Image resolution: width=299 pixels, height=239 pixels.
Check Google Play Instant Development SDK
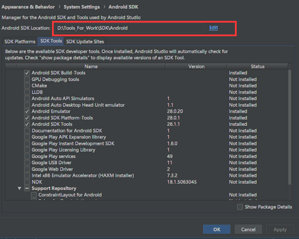pyautogui.click(x=27, y=143)
